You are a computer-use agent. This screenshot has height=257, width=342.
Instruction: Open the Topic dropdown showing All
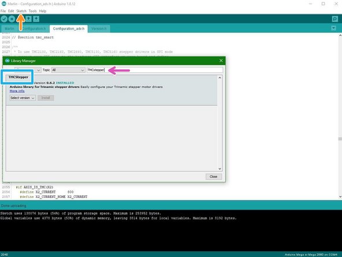[x=68, y=70]
